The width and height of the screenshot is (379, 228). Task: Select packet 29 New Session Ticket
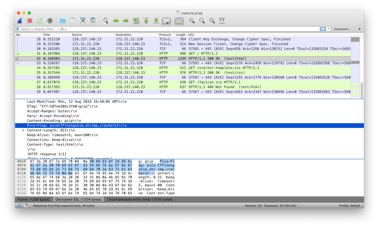(183, 44)
